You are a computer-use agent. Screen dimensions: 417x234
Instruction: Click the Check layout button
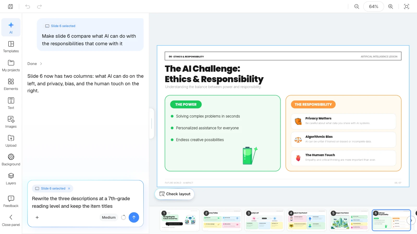click(174, 194)
